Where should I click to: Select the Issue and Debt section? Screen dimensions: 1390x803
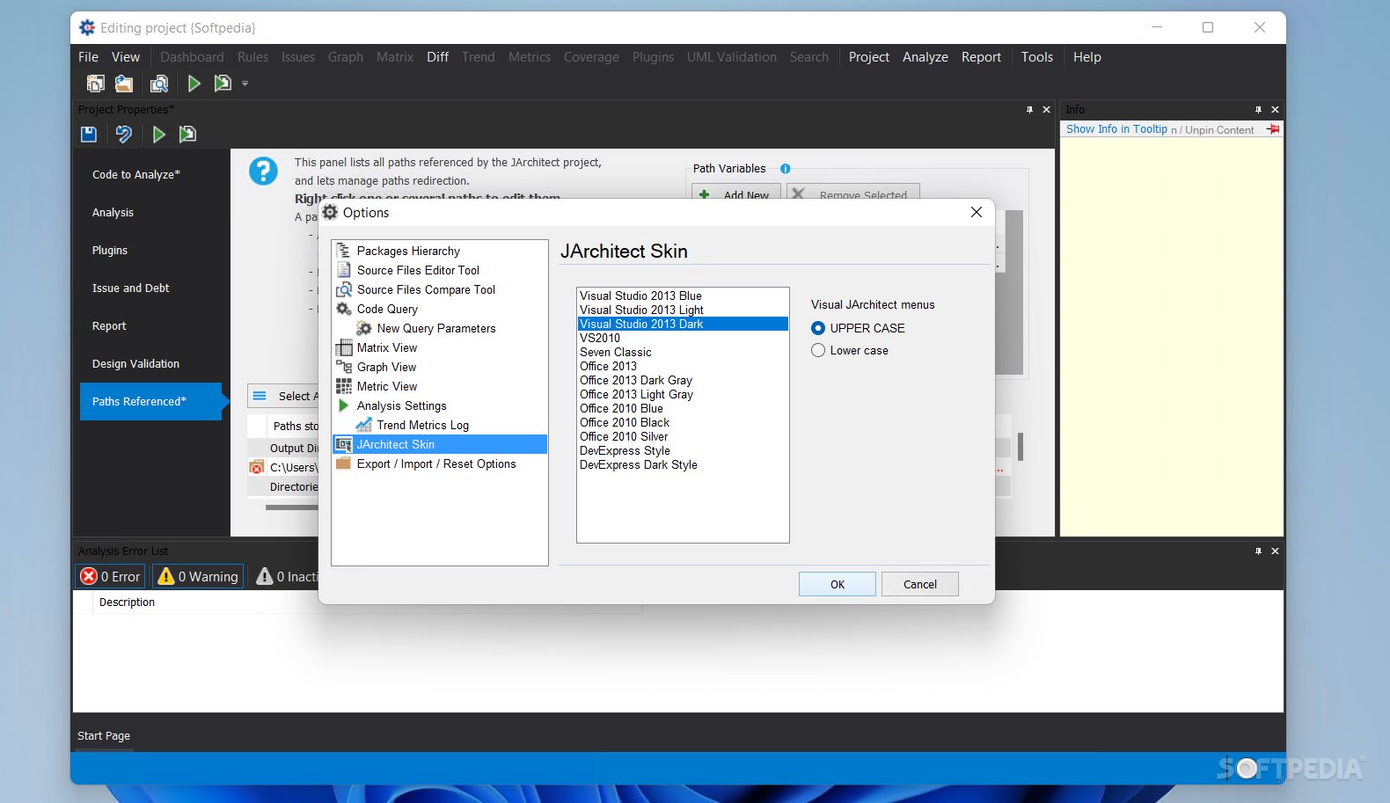point(150,288)
